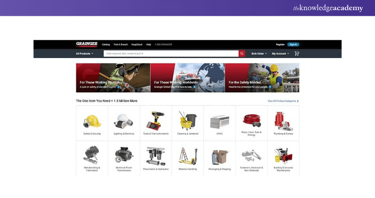375x198 pixels.
Task: Open the shopping cart icon
Action: click(297, 54)
